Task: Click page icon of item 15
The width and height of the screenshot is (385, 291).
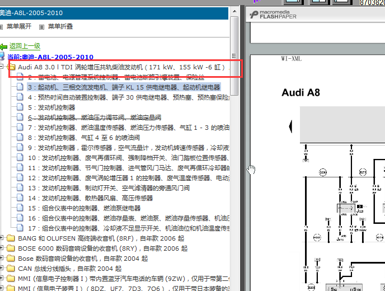Action: pos(20,208)
